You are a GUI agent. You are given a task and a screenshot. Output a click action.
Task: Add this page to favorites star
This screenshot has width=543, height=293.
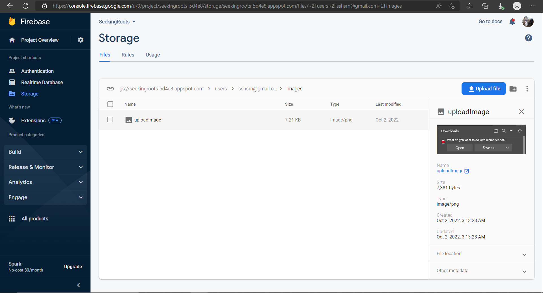point(452,6)
